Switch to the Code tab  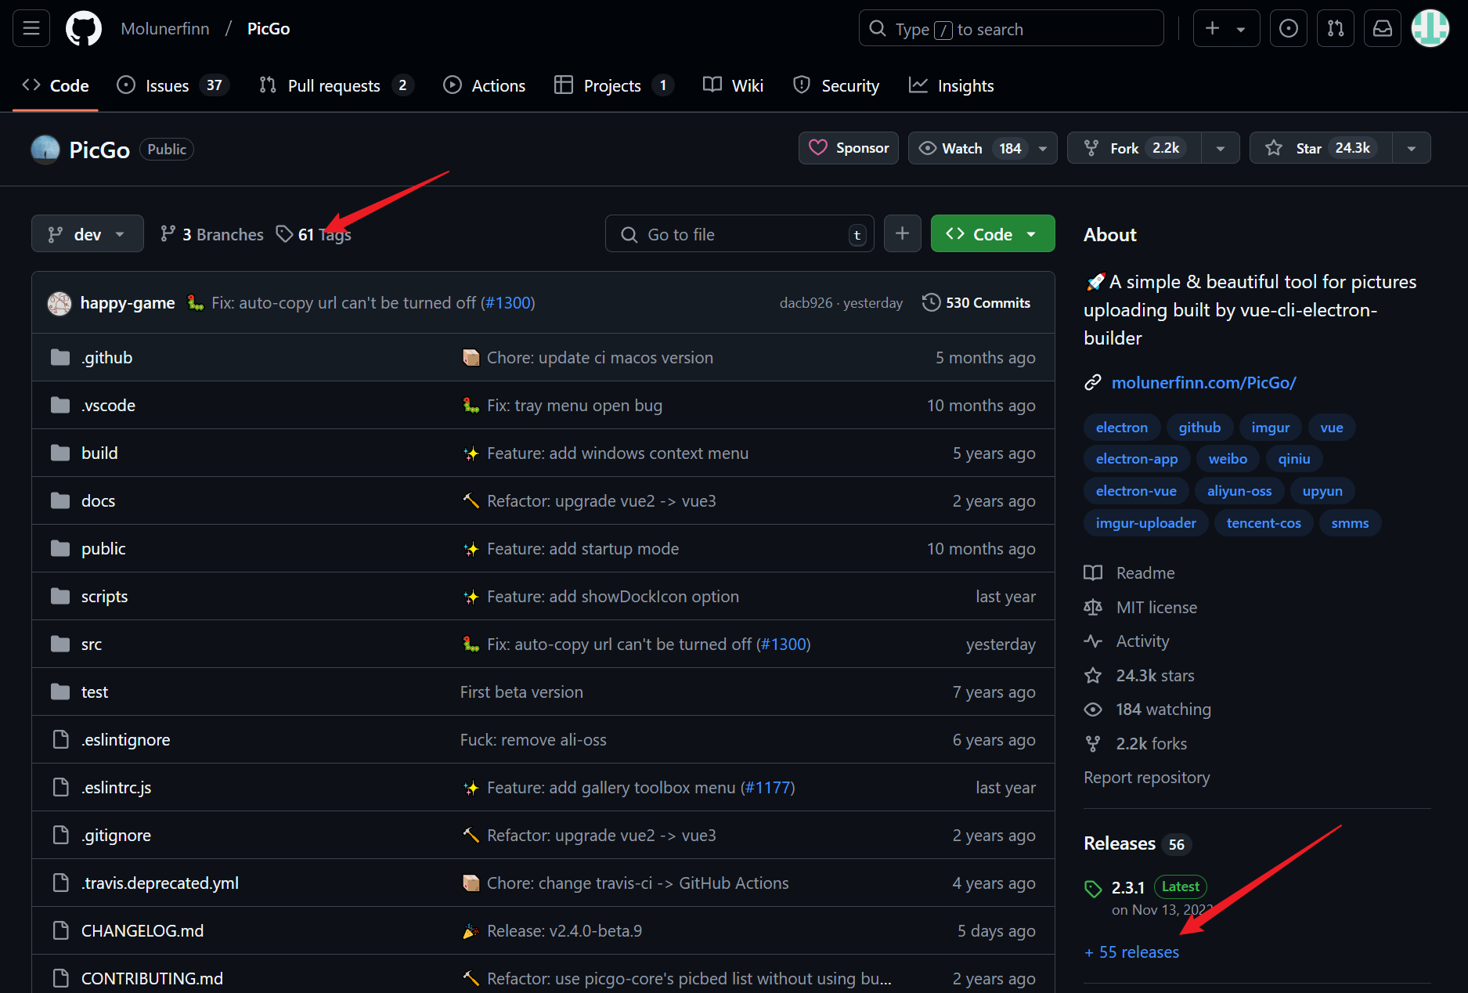coord(56,85)
